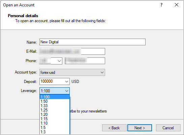Open the phone country code dropdown
The width and height of the screenshot is (184, 135).
tap(59, 61)
